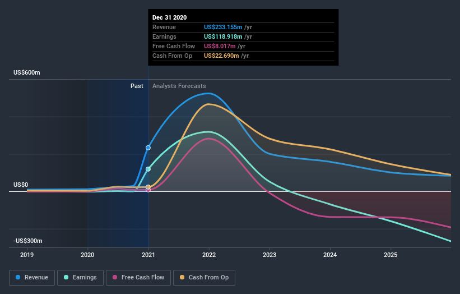The width and height of the screenshot is (460, 294).
Task: Click the US$0 y-axis label
Action: 21,185
